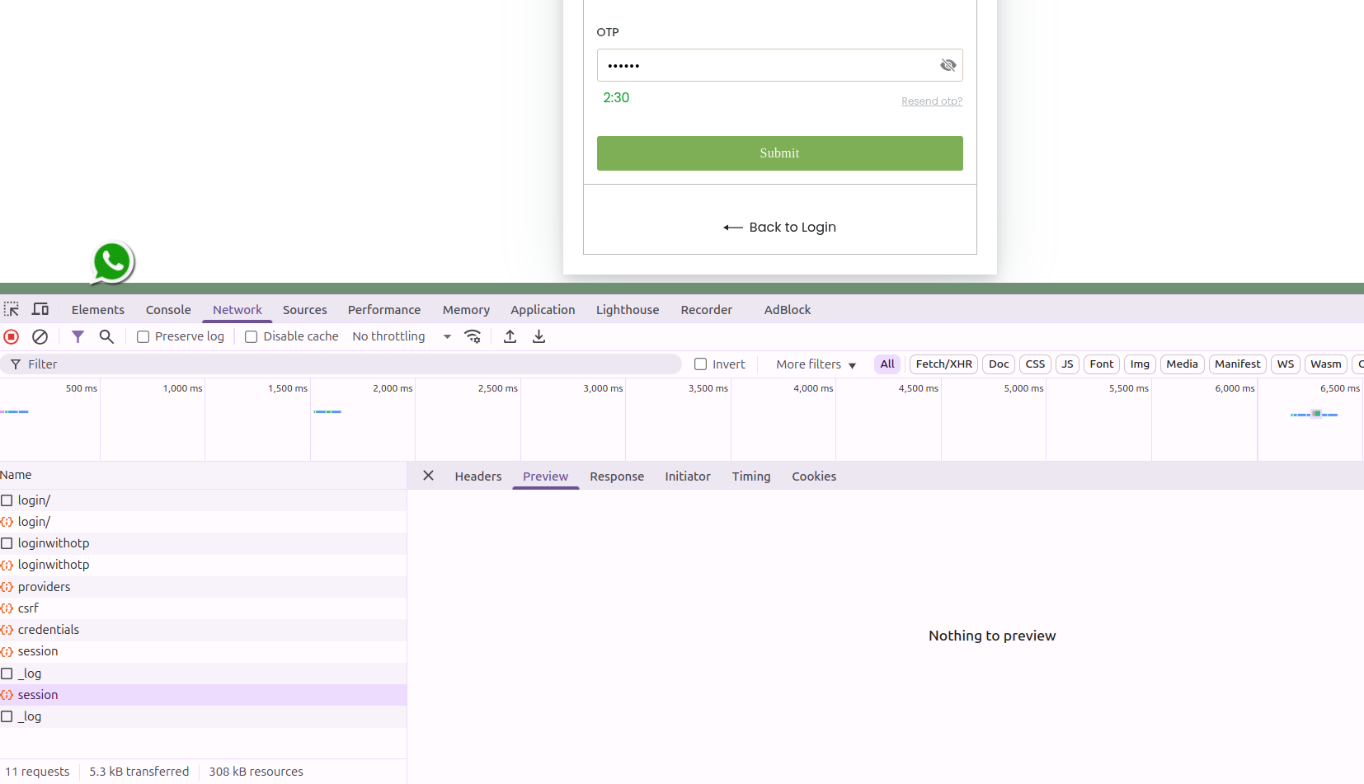Open the Lighthouse tab
The width and height of the screenshot is (1364, 784).
628,310
